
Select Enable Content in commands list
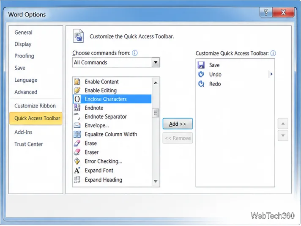coord(112,82)
